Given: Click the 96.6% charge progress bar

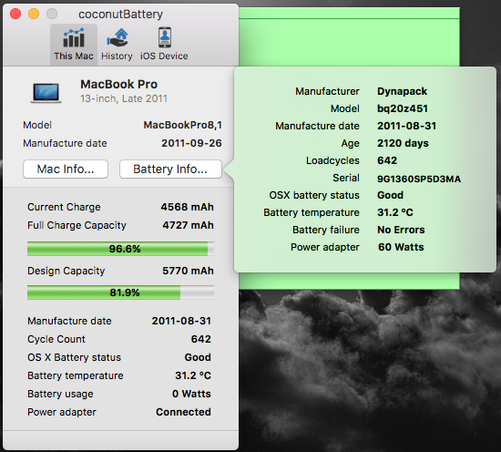Looking at the screenshot, I should click(120, 249).
